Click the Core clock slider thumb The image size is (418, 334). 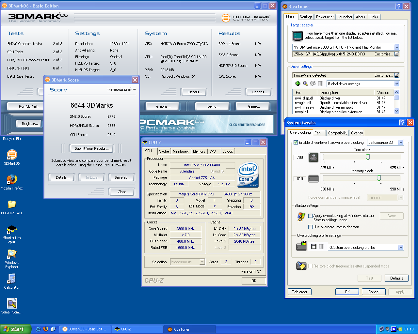[368, 157]
